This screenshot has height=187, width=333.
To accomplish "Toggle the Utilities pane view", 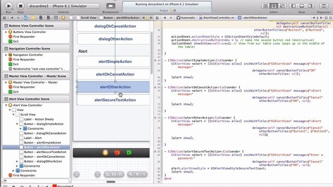I will [x=310, y=6].
